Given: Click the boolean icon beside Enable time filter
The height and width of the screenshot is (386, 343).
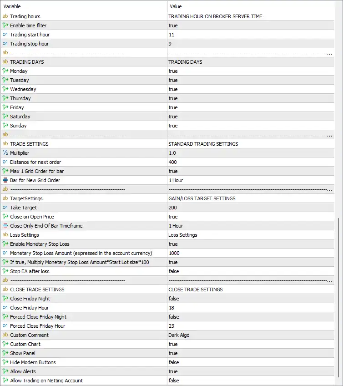Looking at the screenshot, I should click(5, 25).
